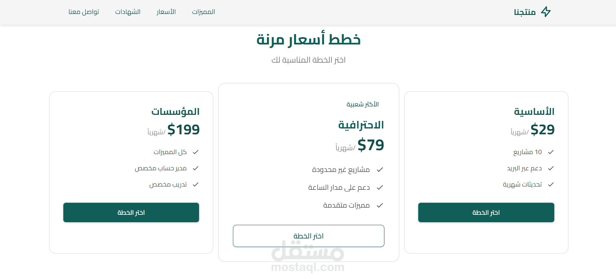Click the checkmark beside 'مميزات متقدمة'
616x279 pixels.
(380, 205)
